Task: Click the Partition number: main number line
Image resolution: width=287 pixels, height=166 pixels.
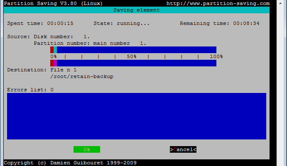Action: pyautogui.click(x=90, y=43)
